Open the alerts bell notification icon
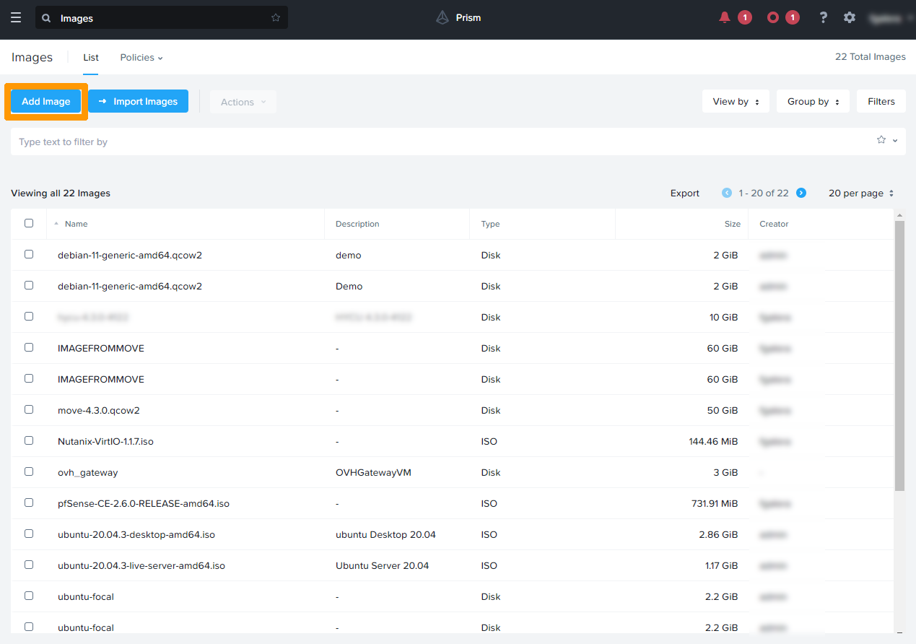Screen dimensions: 916x644 (724, 17)
